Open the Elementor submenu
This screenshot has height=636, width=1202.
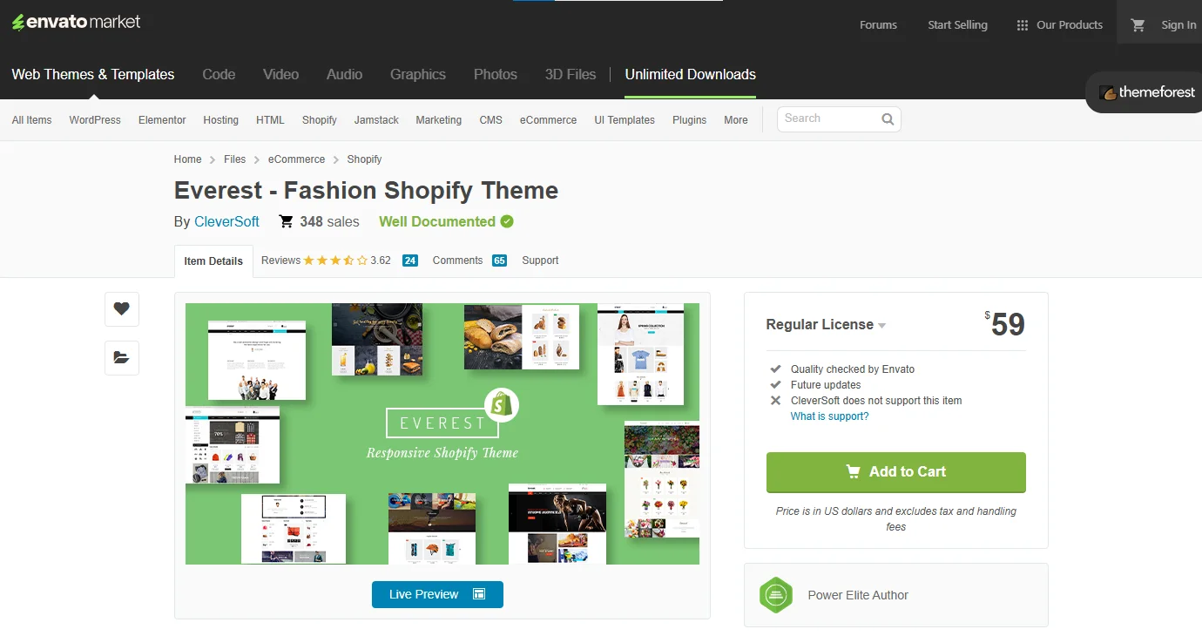(x=162, y=120)
